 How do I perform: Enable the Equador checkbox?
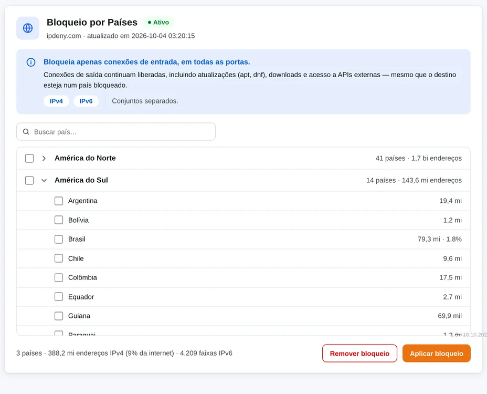[59, 297]
